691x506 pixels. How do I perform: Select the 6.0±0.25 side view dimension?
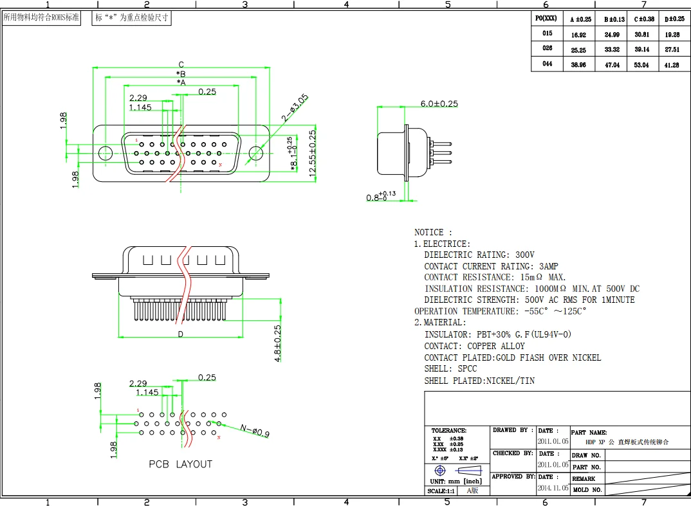(439, 104)
